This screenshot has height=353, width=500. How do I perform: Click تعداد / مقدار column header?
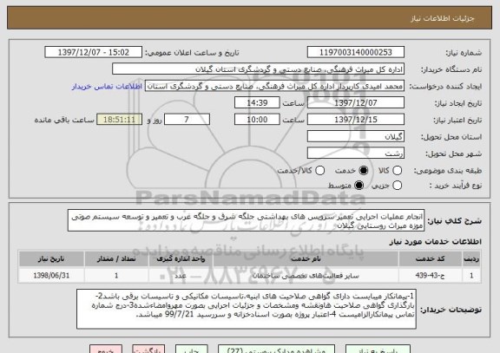pos(116,258)
